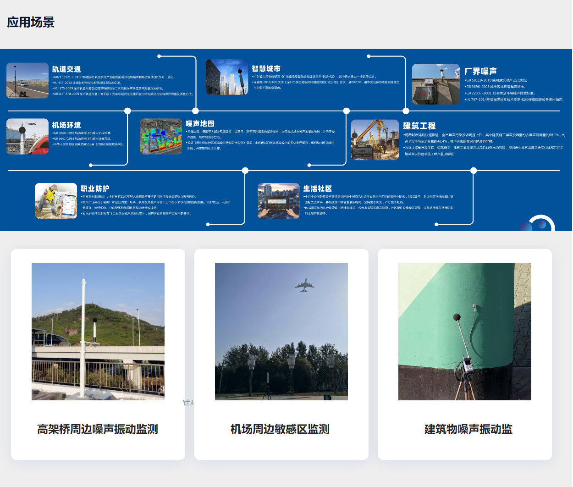Click the green wall tripod sensor photo

(465, 331)
